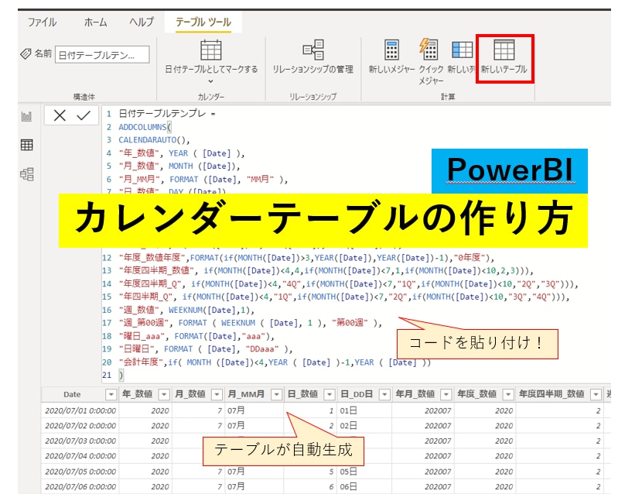This screenshot has width=642, height=501.
Task: Click formula line 2 ADDCOLUMNS(
Action: pos(145,127)
